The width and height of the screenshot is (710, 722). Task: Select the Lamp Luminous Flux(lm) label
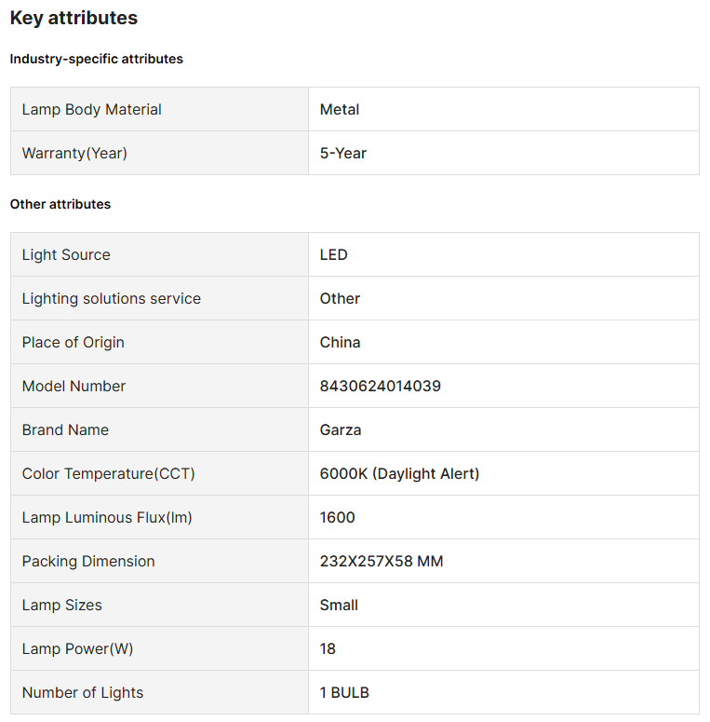click(107, 517)
